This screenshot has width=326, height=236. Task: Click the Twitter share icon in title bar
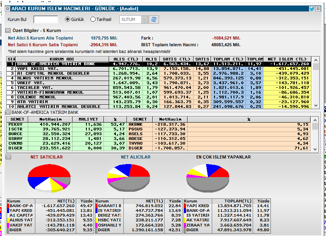[312, 9]
